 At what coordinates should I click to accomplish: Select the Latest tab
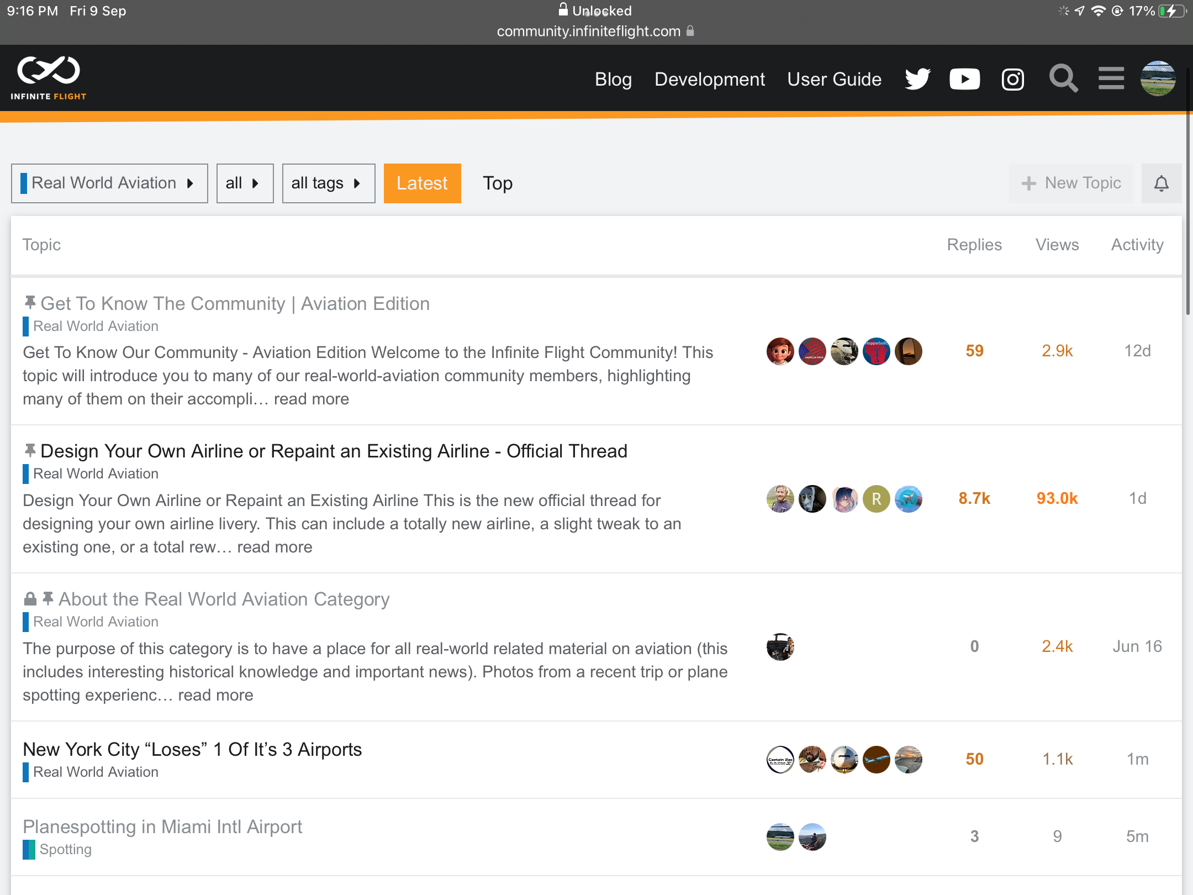pyautogui.click(x=422, y=183)
